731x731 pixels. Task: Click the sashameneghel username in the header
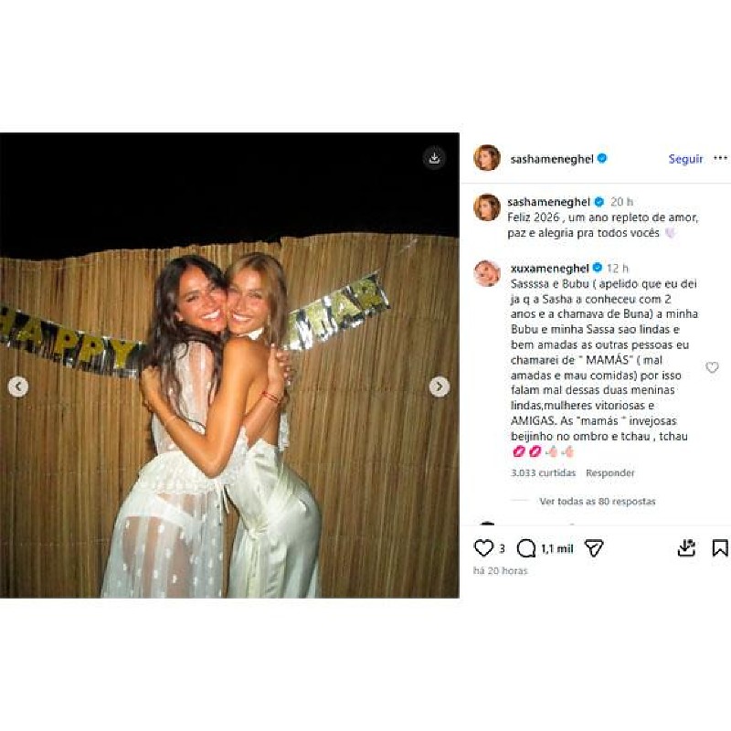[x=550, y=159]
